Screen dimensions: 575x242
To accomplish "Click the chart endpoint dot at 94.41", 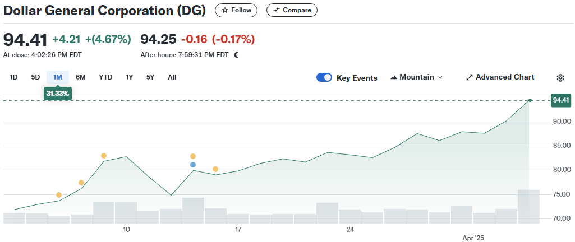I will coord(530,100).
